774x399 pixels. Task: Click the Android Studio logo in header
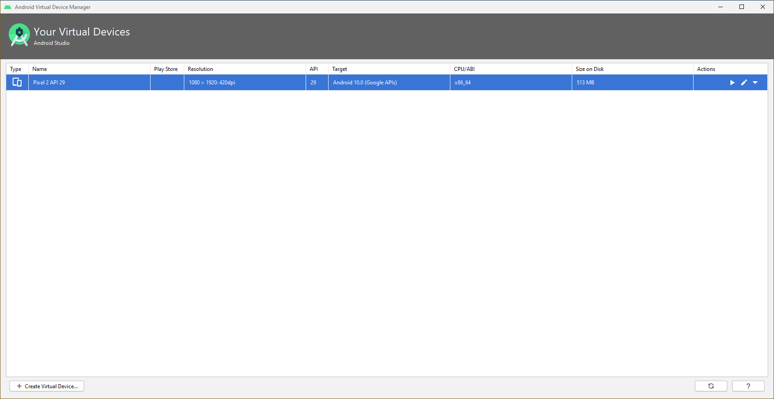[19, 35]
